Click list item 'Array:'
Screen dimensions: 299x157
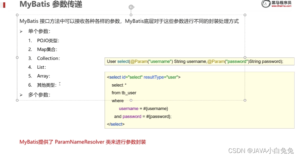[x=44, y=76]
